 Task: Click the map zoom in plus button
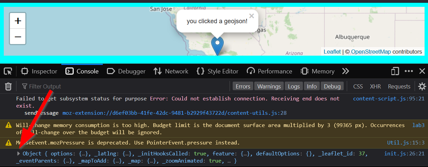tap(18, 21)
